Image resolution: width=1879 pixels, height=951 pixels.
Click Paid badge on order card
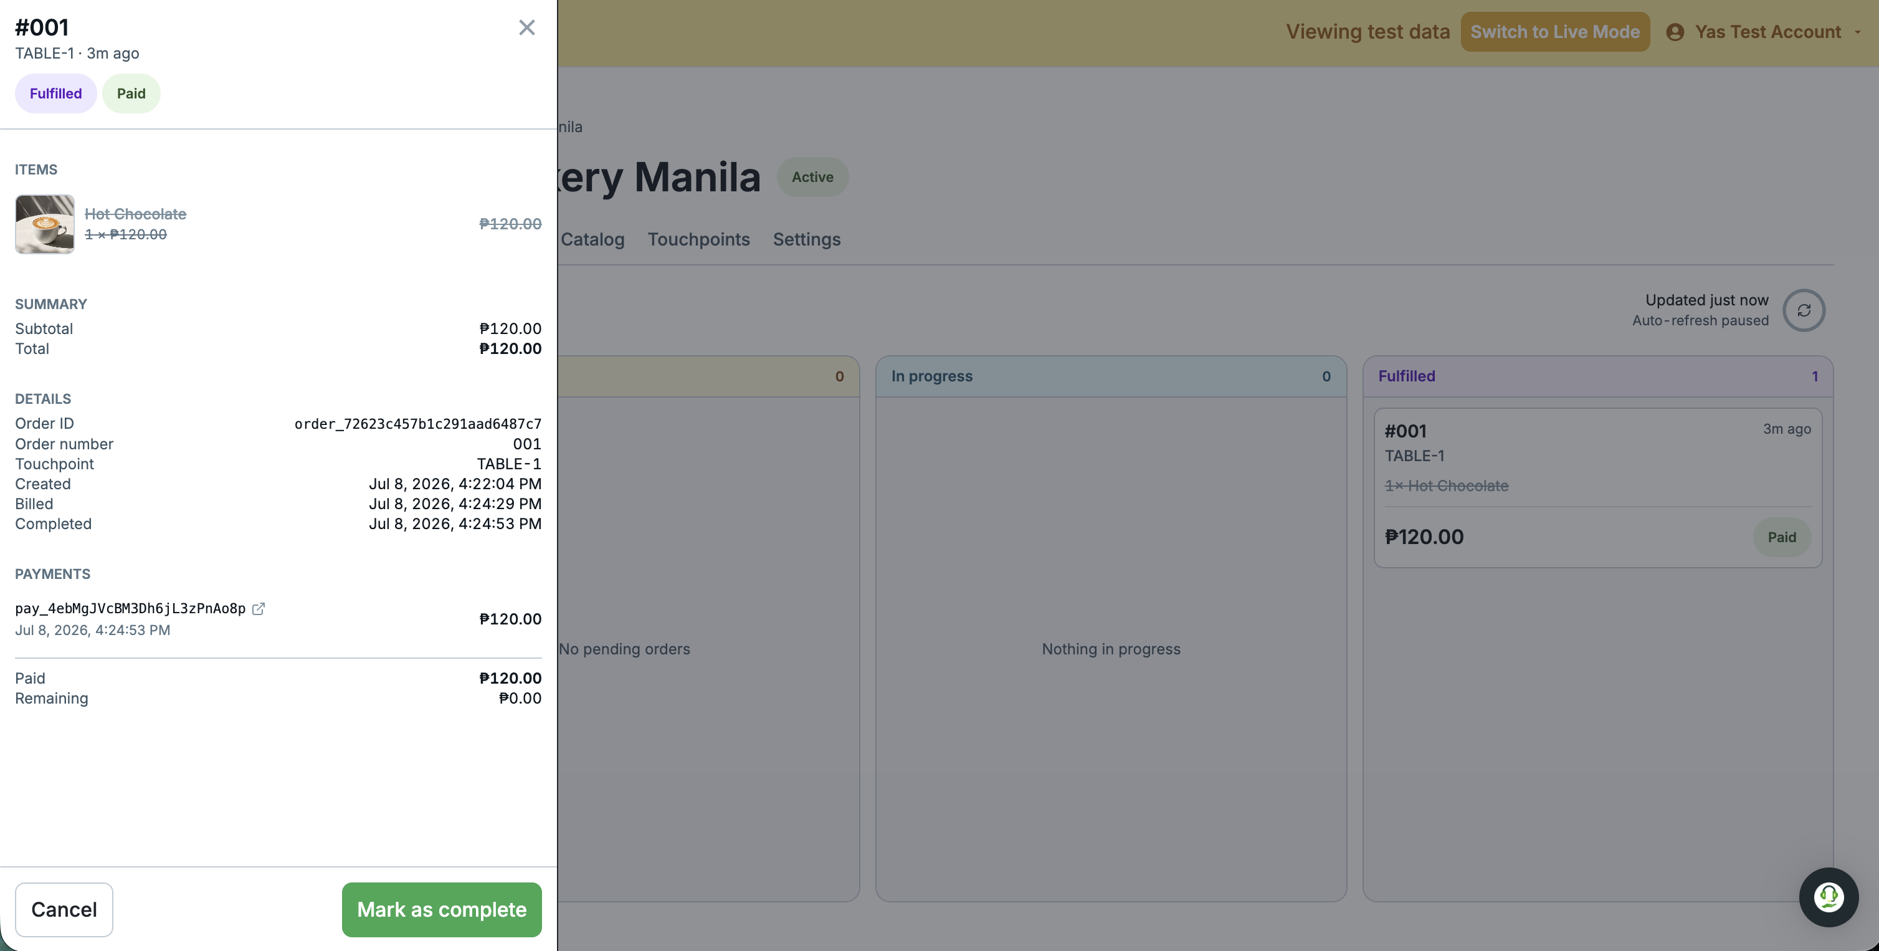point(1782,537)
